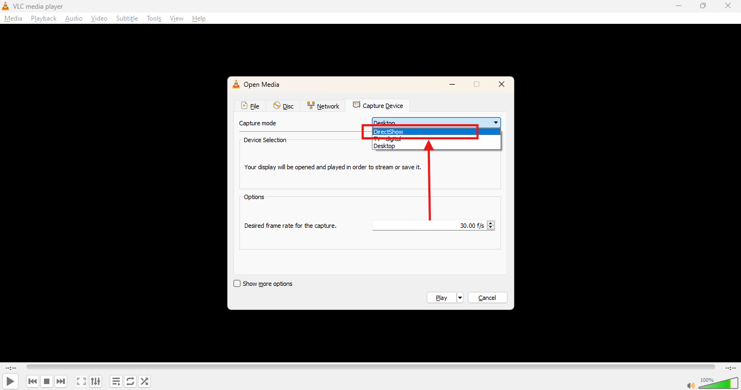Set volume on the green volume slider
This screenshot has width=741, height=390.
718,383
